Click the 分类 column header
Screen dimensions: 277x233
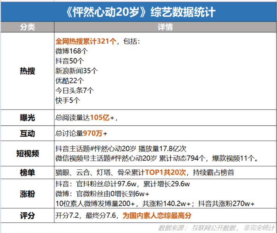coord(27,27)
